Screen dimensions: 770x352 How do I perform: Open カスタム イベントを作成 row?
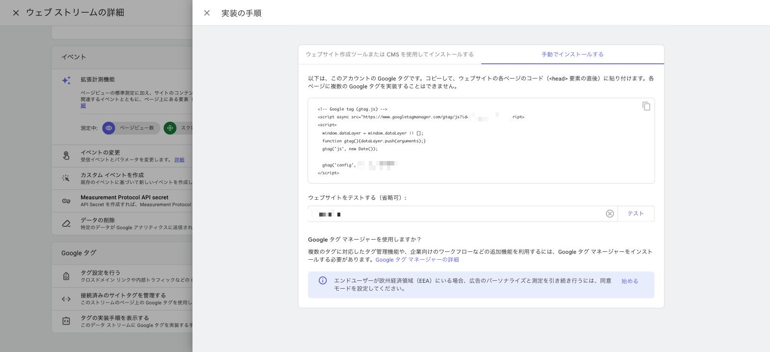click(x=122, y=178)
